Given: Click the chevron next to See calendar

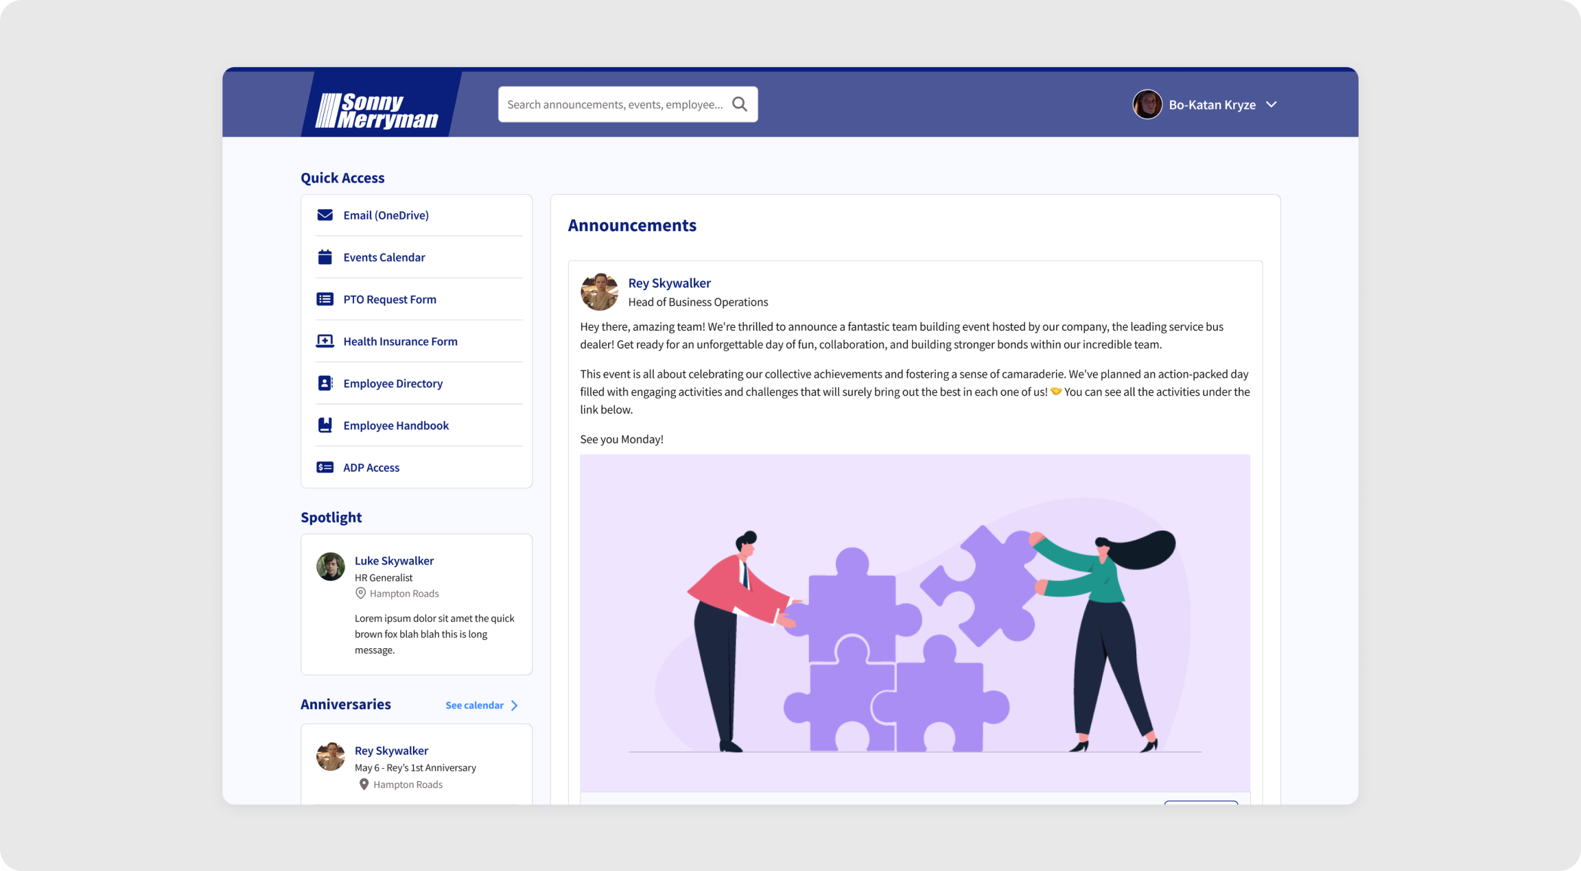Looking at the screenshot, I should (515, 705).
